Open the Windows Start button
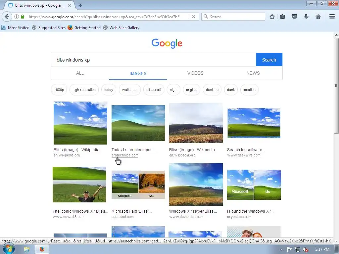339x254 pixels. click(9, 249)
